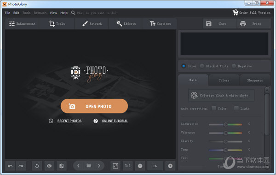Screen dimensions: 276x175
Task: Click the redo arrow icon
Action: (x=21, y=166)
